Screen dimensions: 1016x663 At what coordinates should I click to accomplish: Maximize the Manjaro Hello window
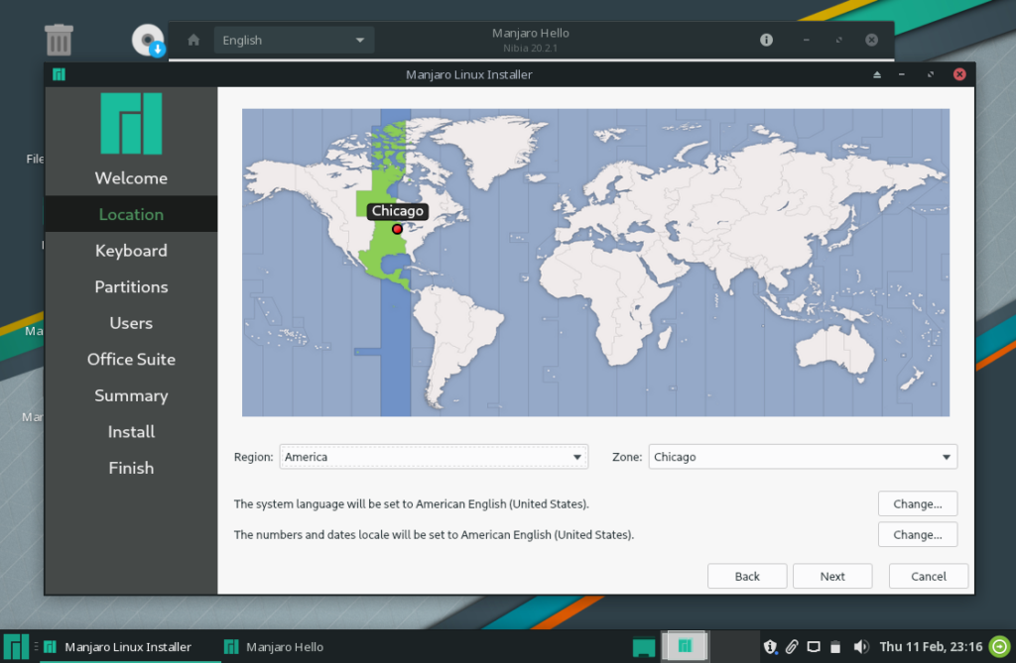(839, 41)
